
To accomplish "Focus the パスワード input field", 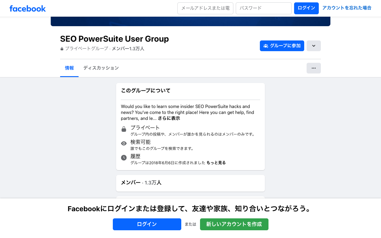I will tap(263, 8).
